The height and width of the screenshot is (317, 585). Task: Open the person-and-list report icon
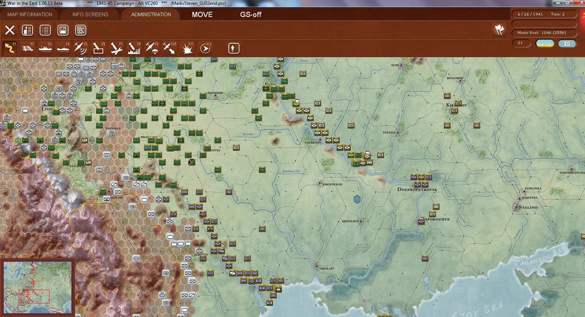click(x=27, y=30)
